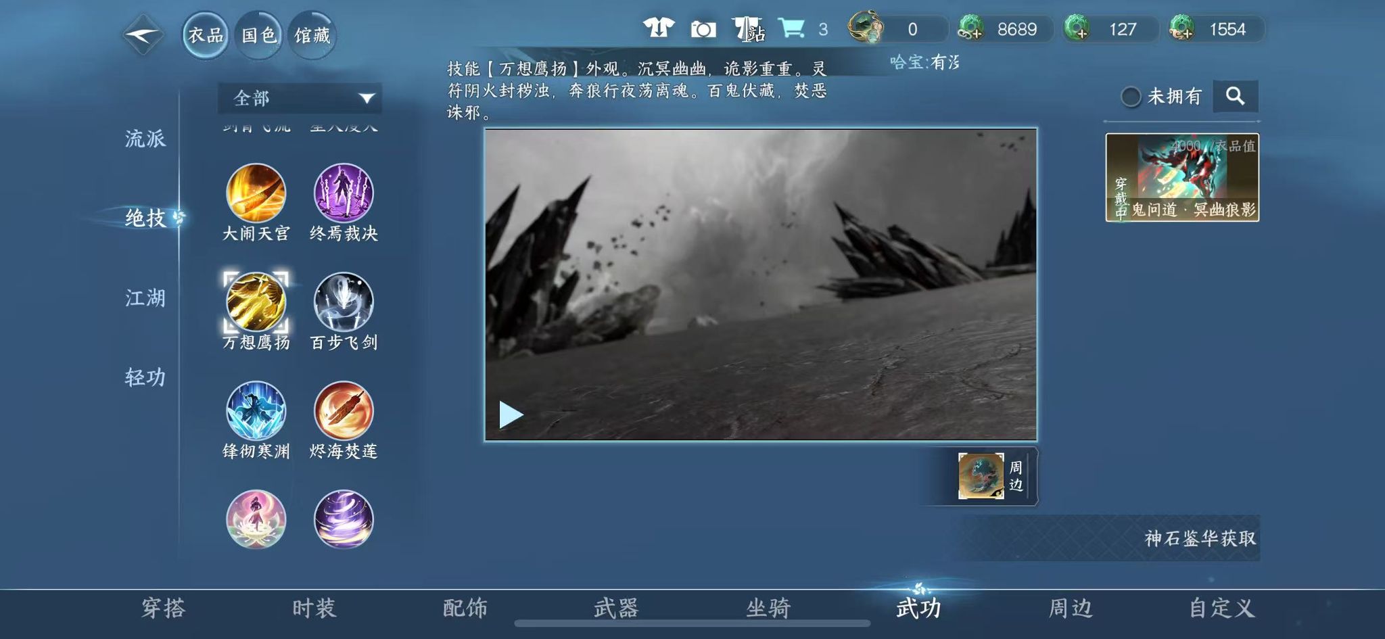Open the wardrobe outfit icon in top bar
The height and width of the screenshot is (639, 1385).
tap(658, 27)
